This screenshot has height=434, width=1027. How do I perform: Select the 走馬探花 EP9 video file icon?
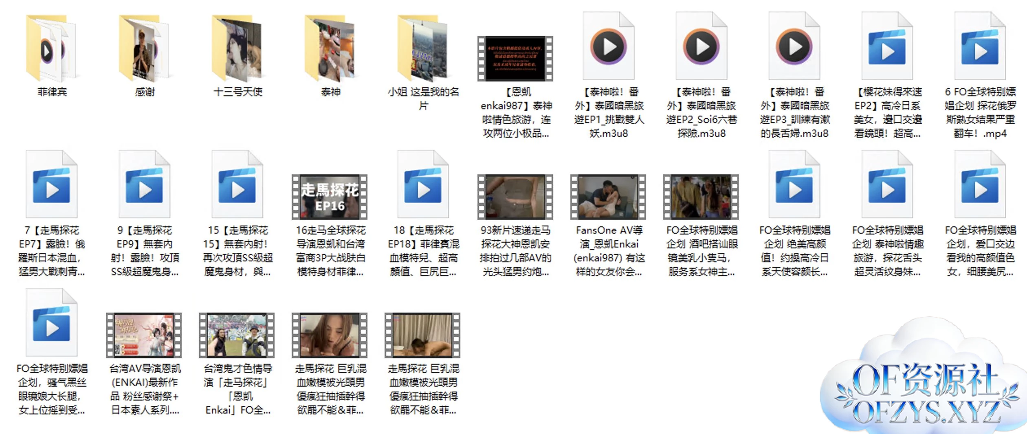[145, 185]
